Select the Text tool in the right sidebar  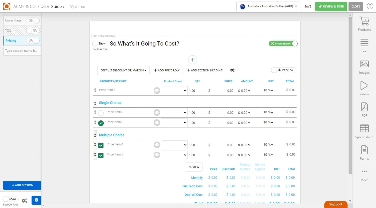[x=364, y=45]
